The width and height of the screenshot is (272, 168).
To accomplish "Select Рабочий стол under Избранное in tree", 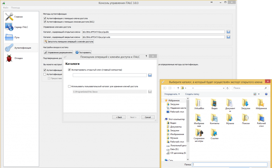I will pyautogui.click(x=175, y=112).
